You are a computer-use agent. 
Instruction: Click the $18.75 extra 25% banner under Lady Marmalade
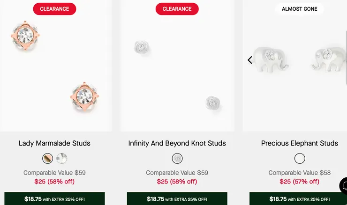[54, 199]
